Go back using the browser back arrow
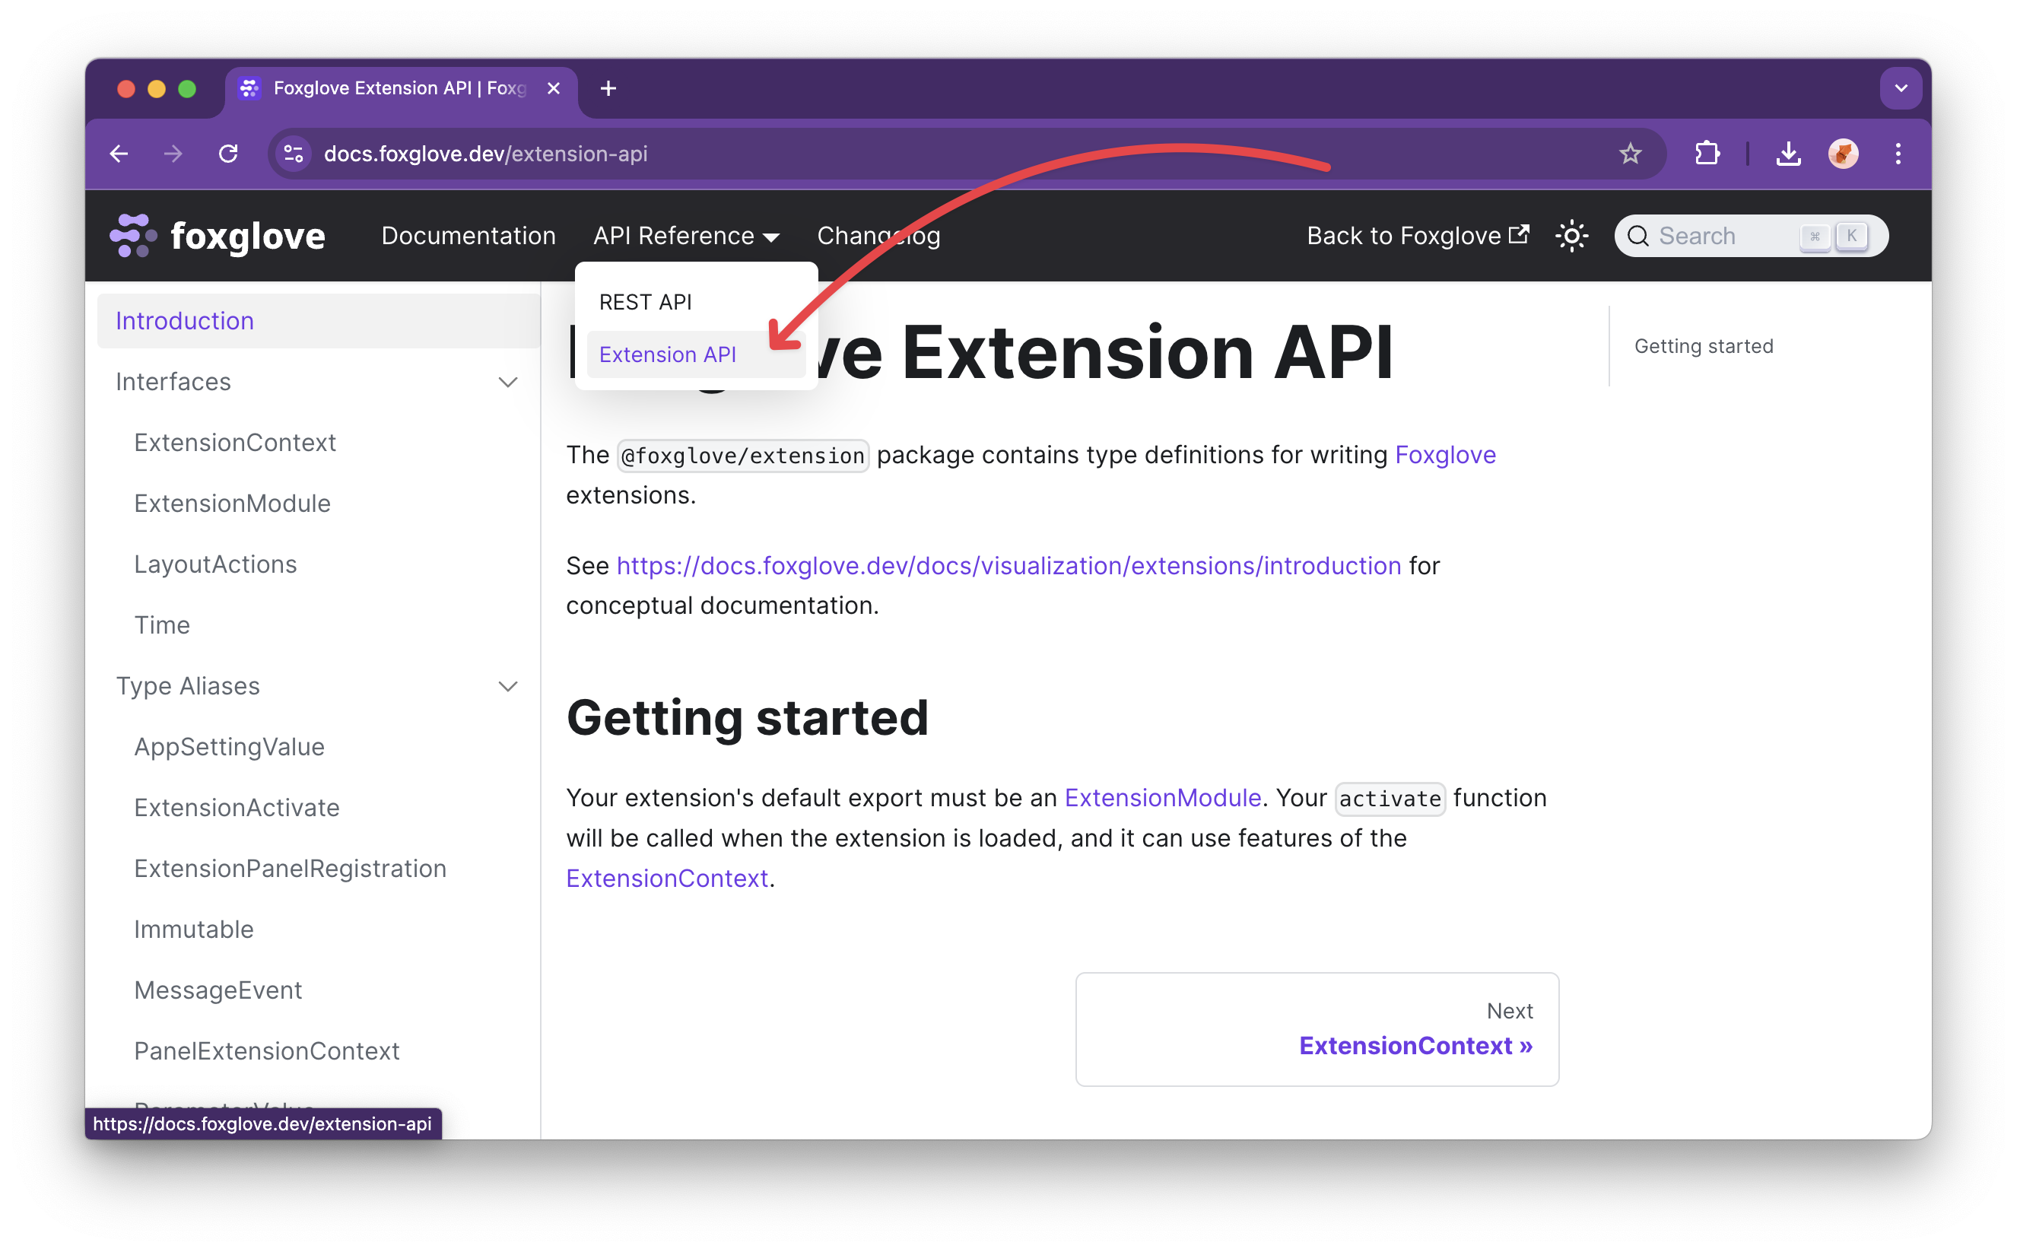The image size is (2017, 1252). 119,153
